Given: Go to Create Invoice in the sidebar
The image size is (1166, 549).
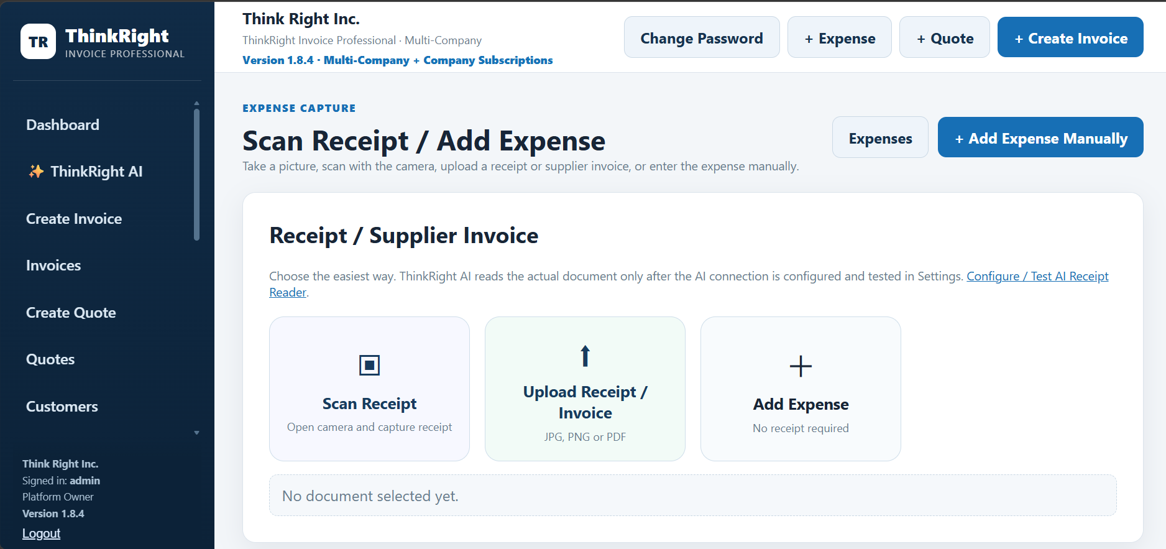Looking at the screenshot, I should click(74, 219).
